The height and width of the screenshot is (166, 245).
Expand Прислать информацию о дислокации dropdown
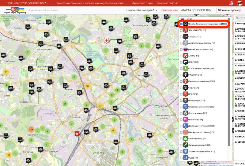91,3
